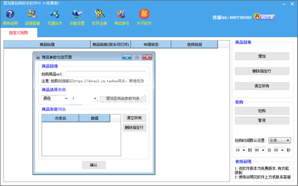Click 清空所有 in the right panel
Screen dimensions: 298x186
pyautogui.click(x=262, y=86)
